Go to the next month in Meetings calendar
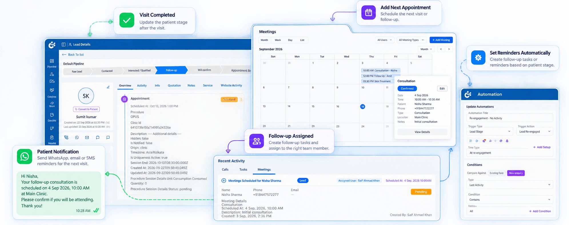Image resolution: width=569 pixels, height=225 pixels. (449, 49)
